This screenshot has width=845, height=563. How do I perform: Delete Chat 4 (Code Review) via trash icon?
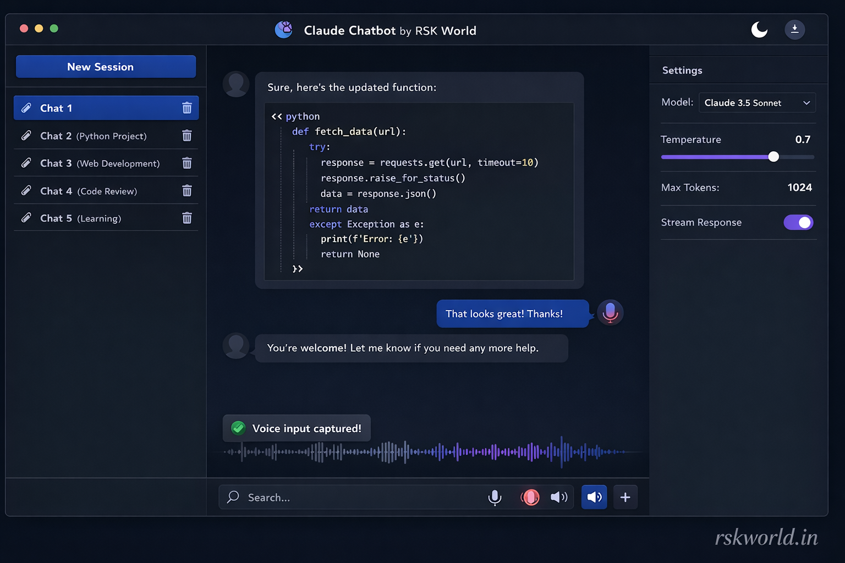(x=187, y=190)
